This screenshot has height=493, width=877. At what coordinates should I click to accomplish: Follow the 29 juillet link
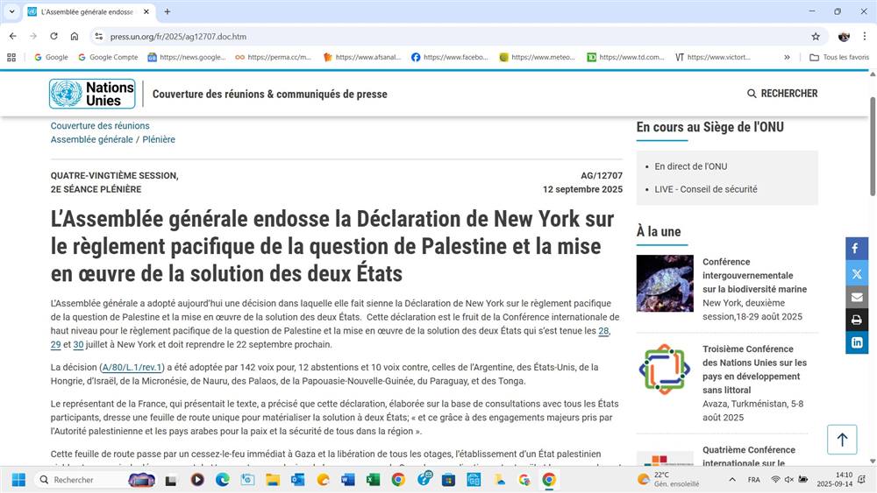pos(56,344)
